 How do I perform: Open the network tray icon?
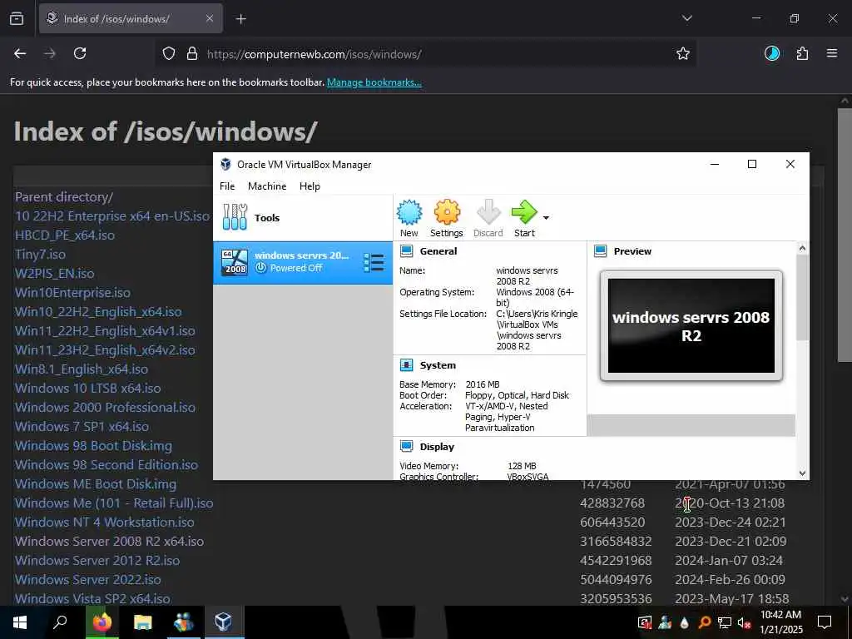pos(725,622)
